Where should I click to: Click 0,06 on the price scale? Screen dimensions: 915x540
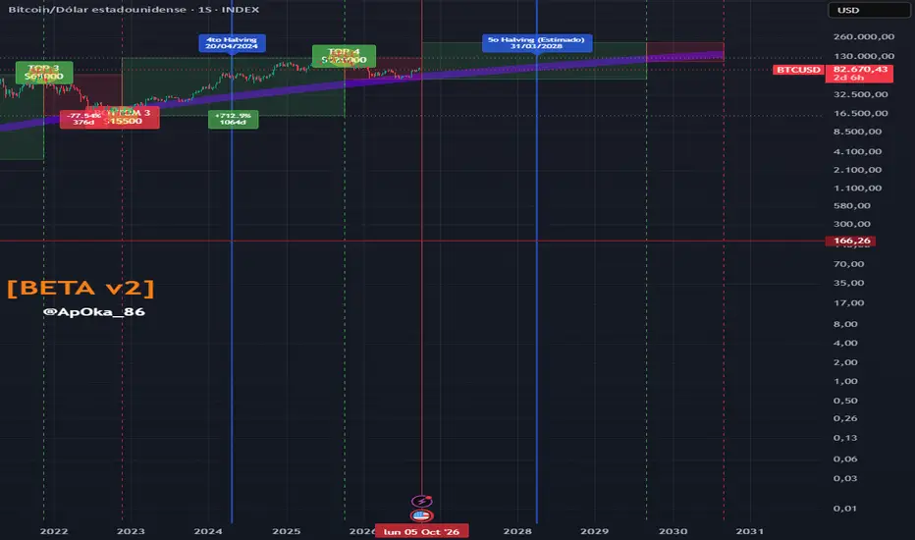click(x=845, y=459)
